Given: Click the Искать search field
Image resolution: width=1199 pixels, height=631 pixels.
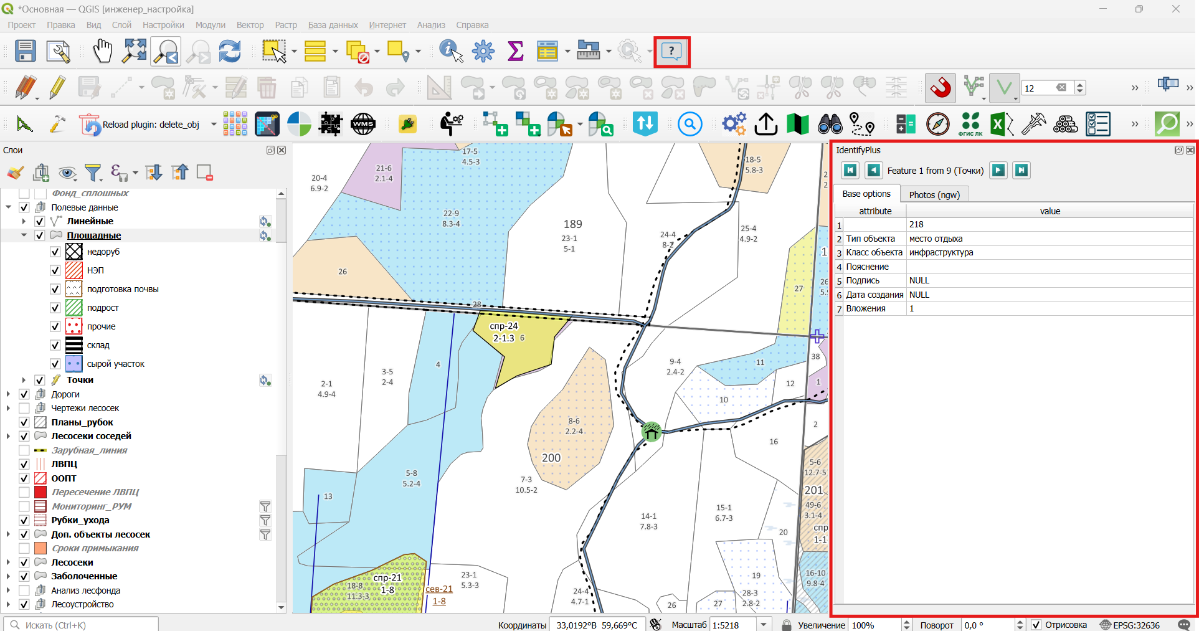Looking at the screenshot, I should point(82,625).
